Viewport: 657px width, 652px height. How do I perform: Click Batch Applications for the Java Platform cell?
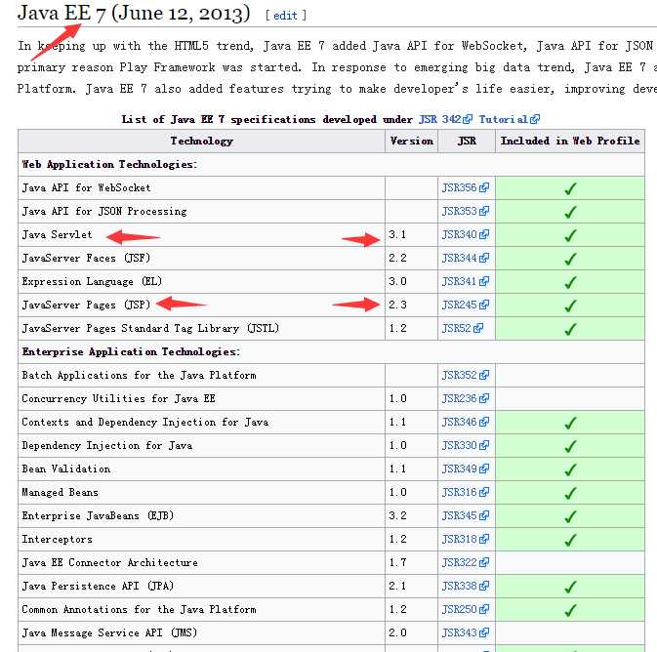(201, 376)
